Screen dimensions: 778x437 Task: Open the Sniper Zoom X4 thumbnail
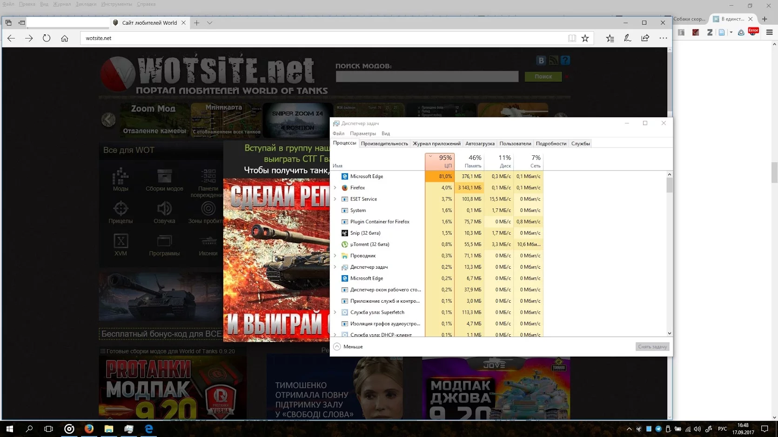click(297, 119)
